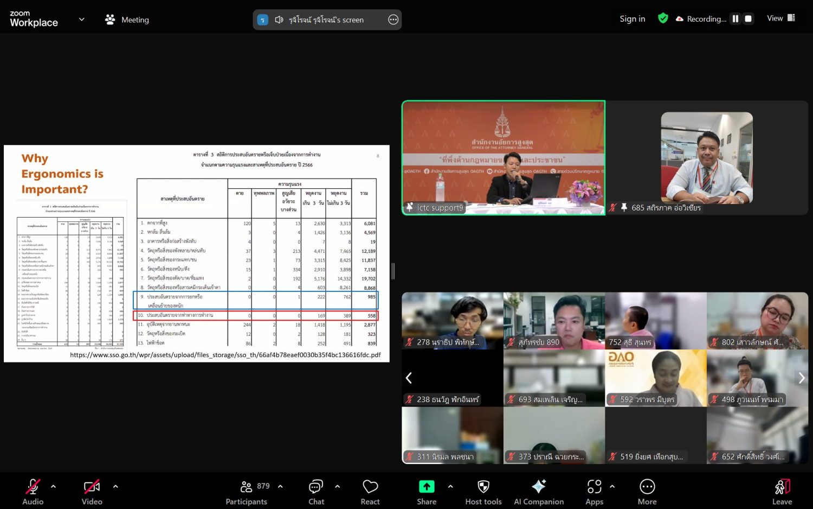Open the Meeting tab
Image resolution: width=813 pixels, height=509 pixels.
[127, 20]
